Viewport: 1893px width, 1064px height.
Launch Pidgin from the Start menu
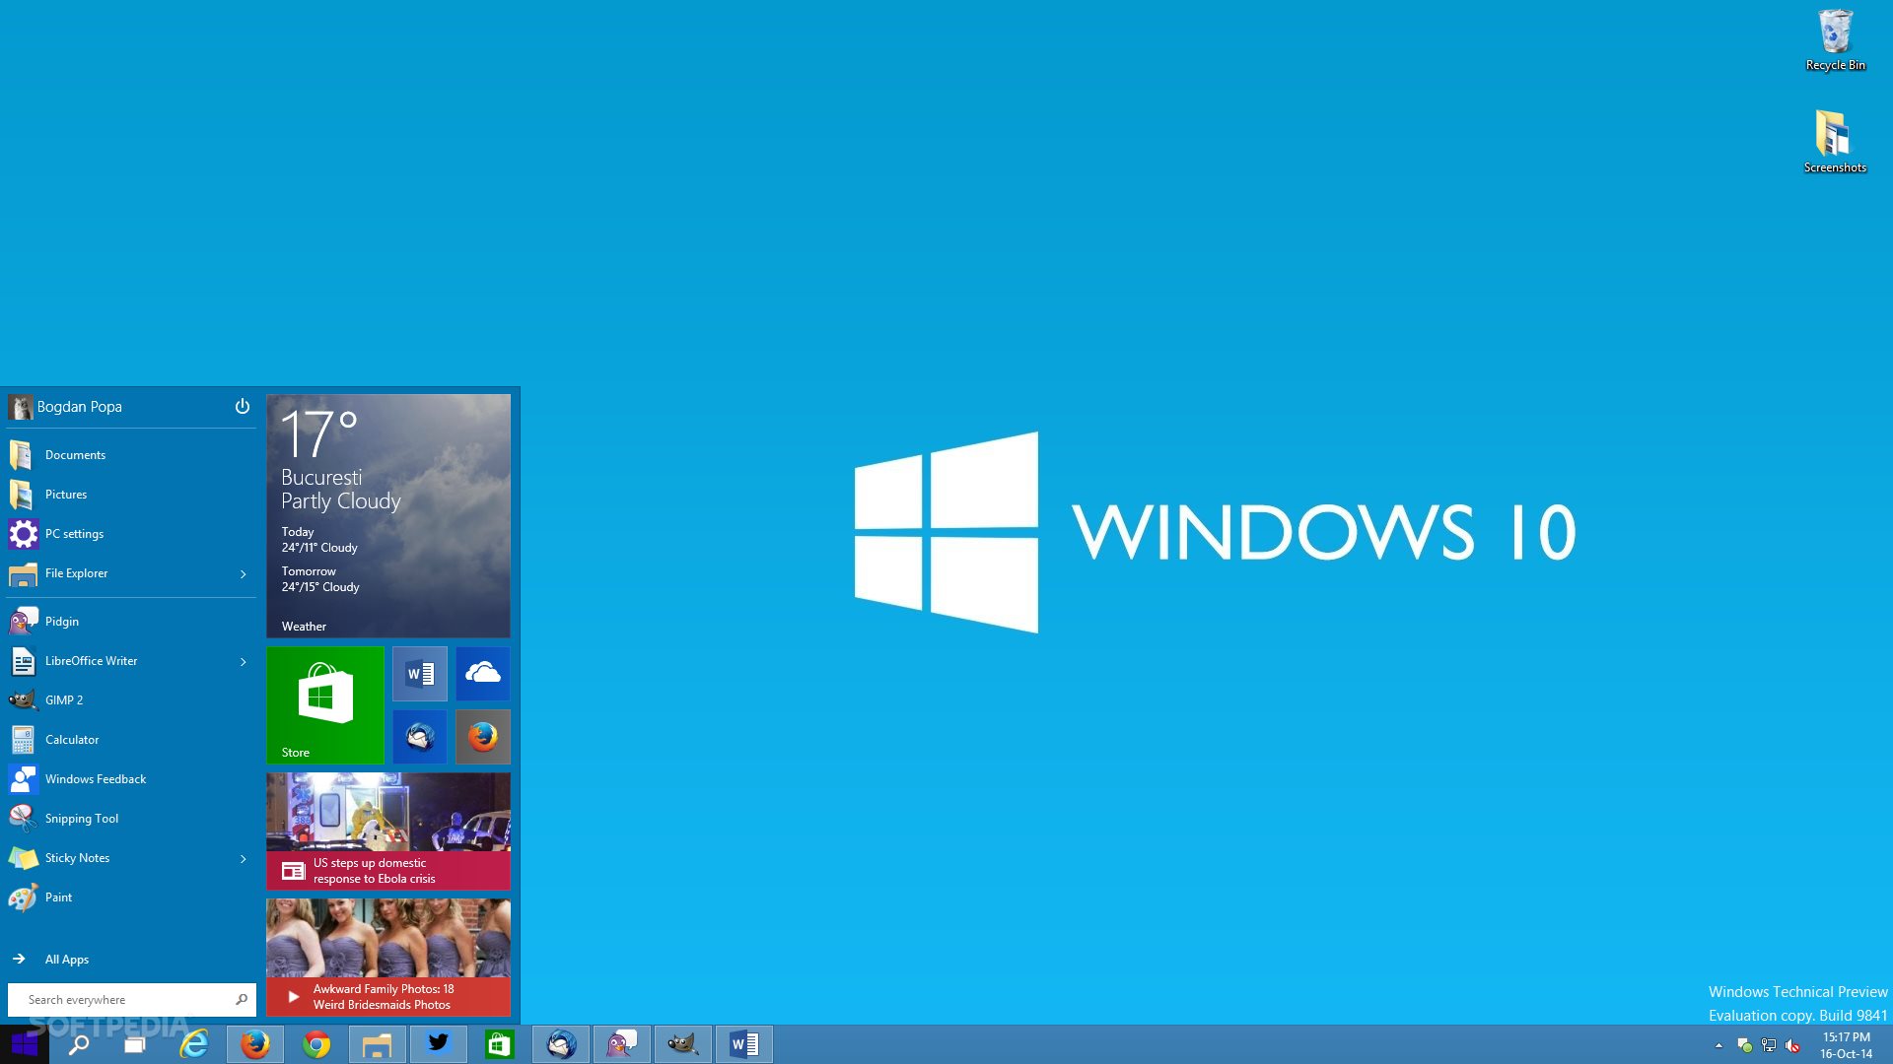click(131, 622)
